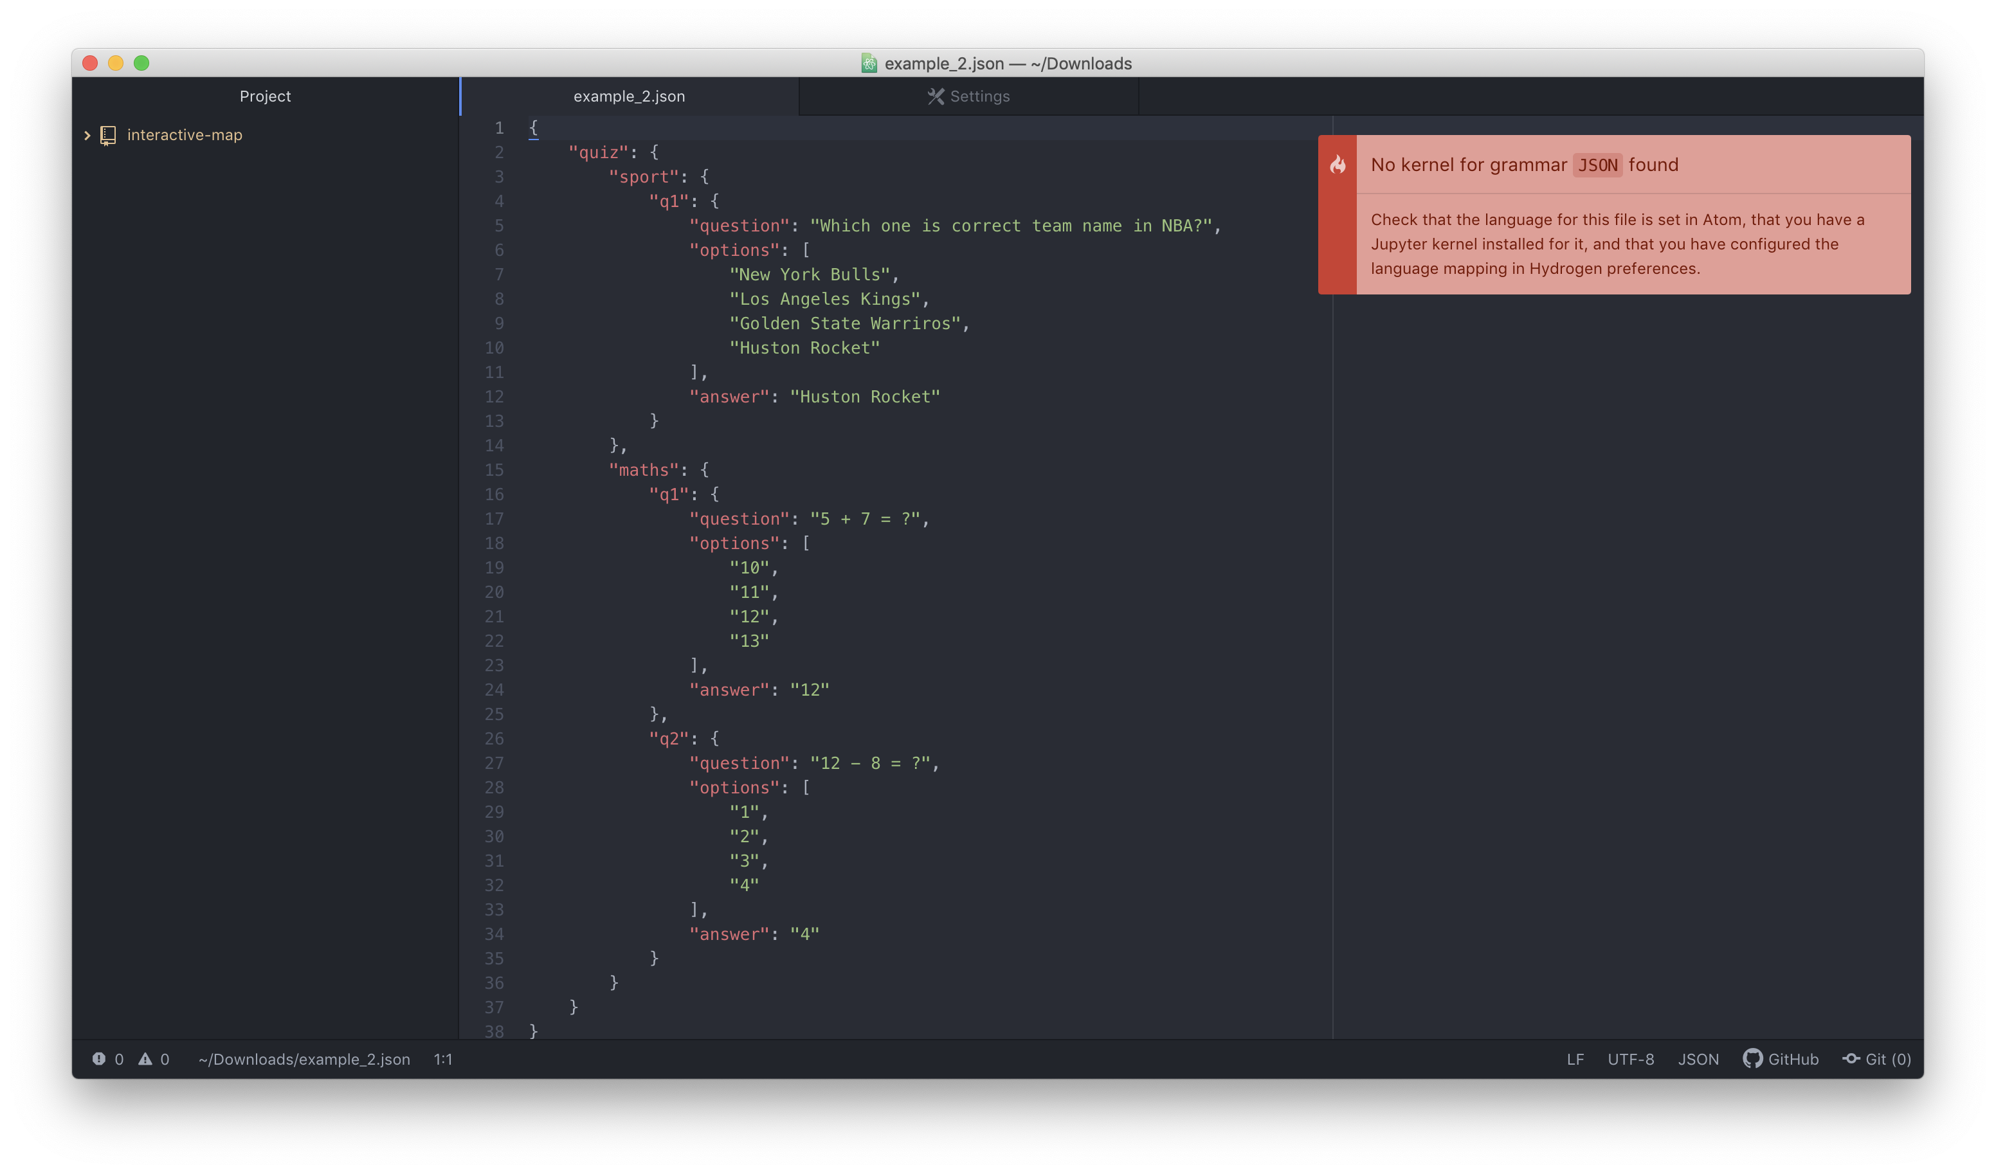Click the error count circle icon
This screenshot has width=1996, height=1174.
pos(98,1059)
